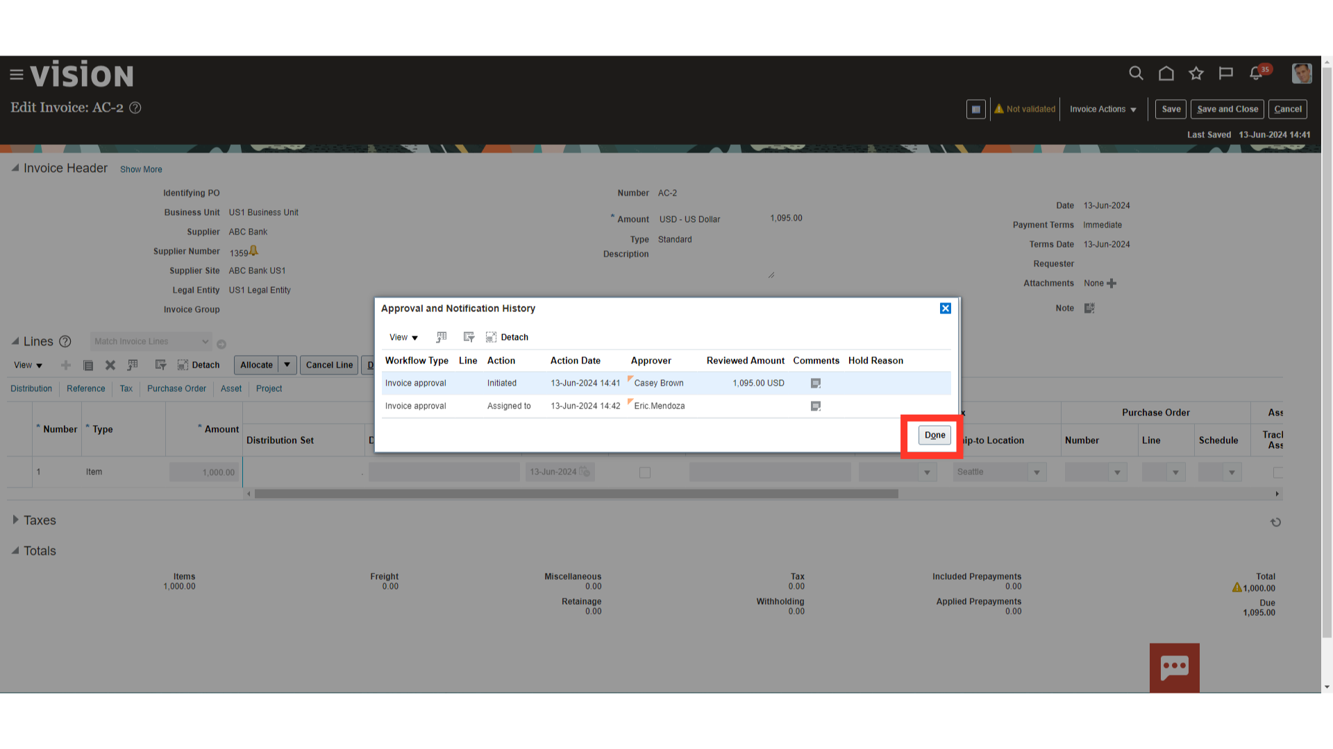Click the Casey Brown approver entry
1333x749 pixels.
coord(659,384)
